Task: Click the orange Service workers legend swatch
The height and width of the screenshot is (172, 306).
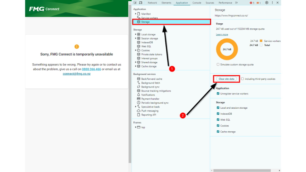Action: (261, 41)
